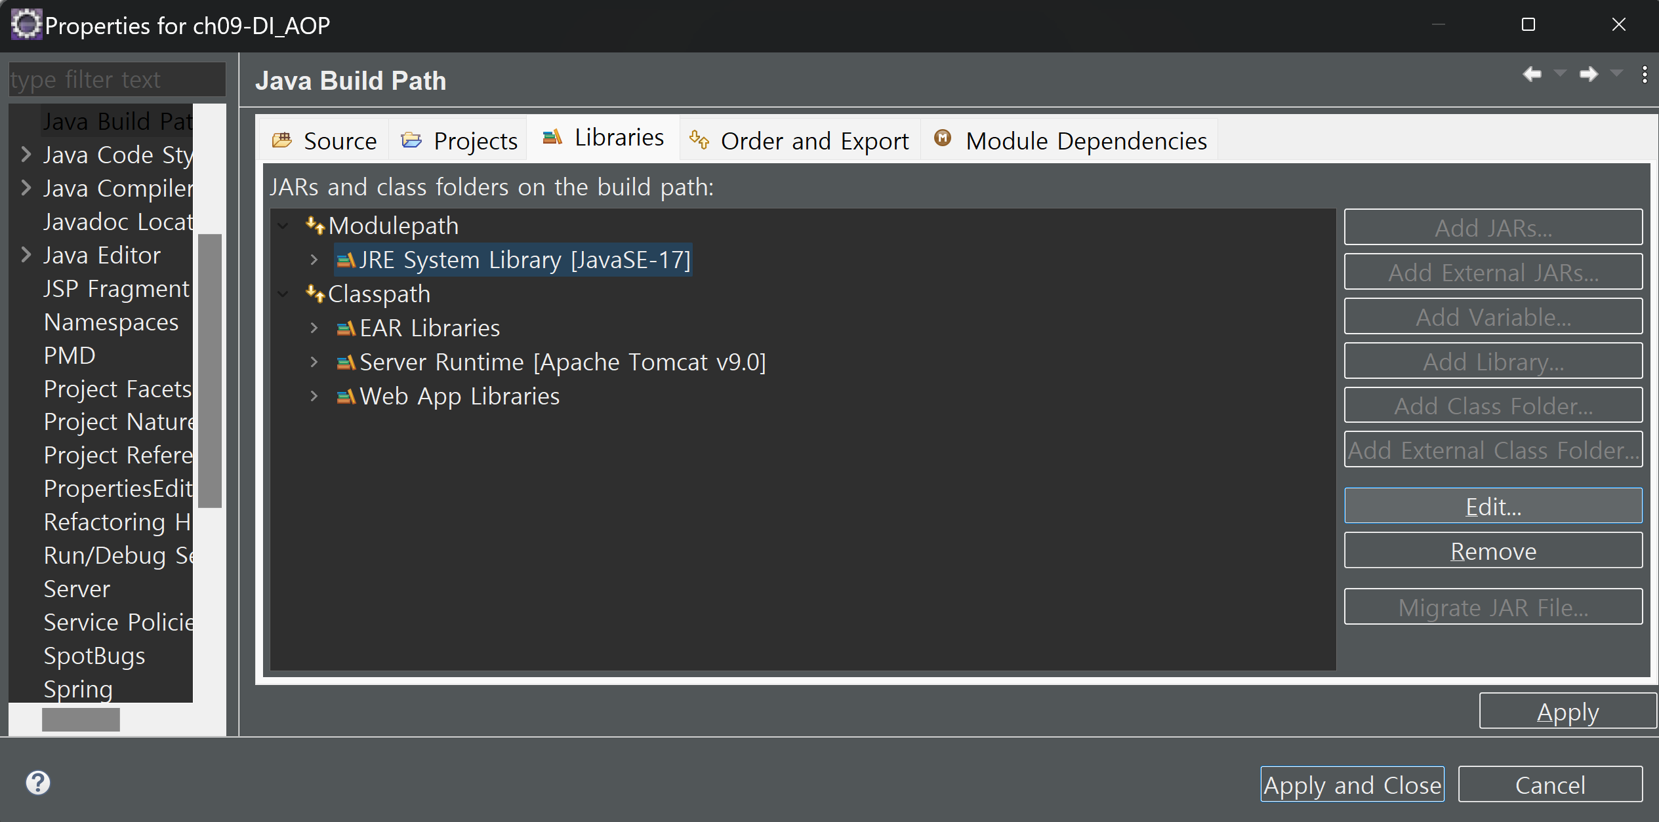
Task: Click Apply and Close button
Action: coord(1352,784)
